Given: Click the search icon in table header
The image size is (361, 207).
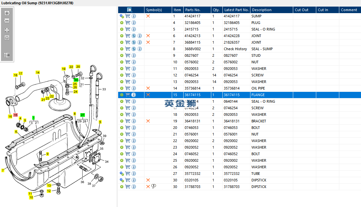Looking at the screenshot, I should coord(130,10).
